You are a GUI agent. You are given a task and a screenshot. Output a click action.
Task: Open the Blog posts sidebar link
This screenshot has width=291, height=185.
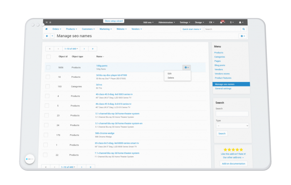[220, 65]
